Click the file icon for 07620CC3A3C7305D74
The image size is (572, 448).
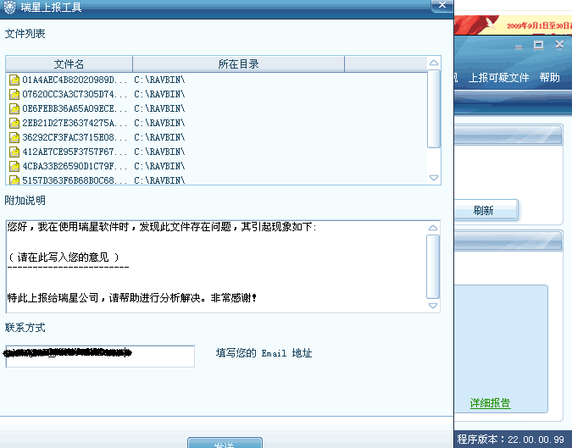(14, 94)
